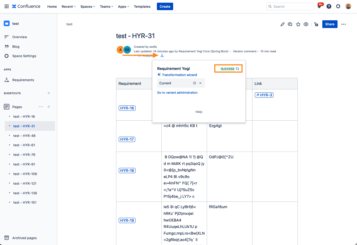Expand the Spaces menu

point(88,7)
